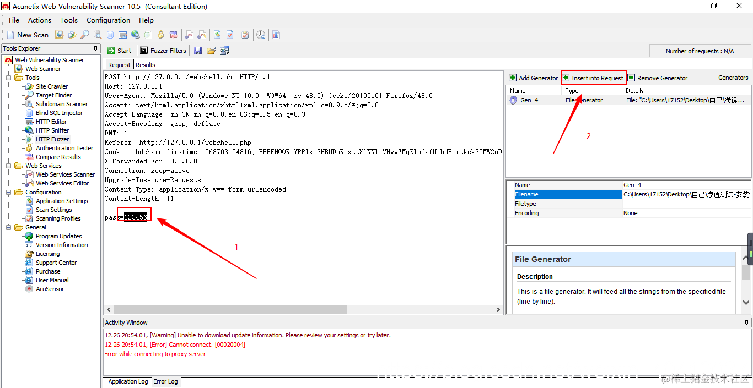Start the HTTP fuzzer
Image resolution: width=753 pixels, height=388 pixels.
[x=120, y=51]
